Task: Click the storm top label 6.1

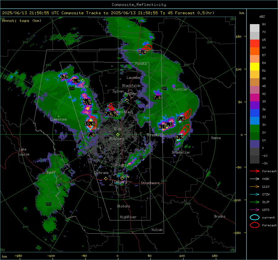Action: coord(169,124)
